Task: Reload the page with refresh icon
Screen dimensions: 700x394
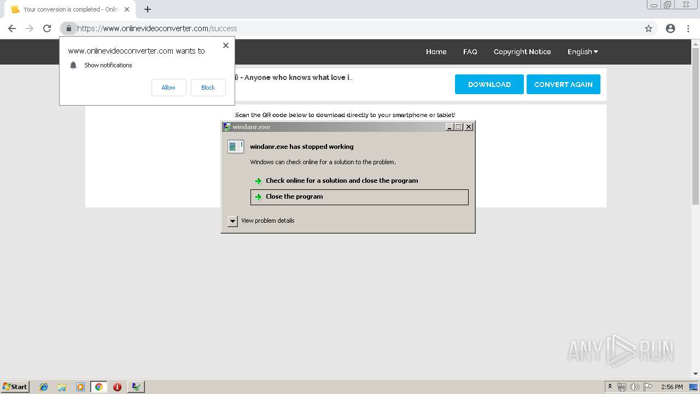Action: [x=47, y=28]
